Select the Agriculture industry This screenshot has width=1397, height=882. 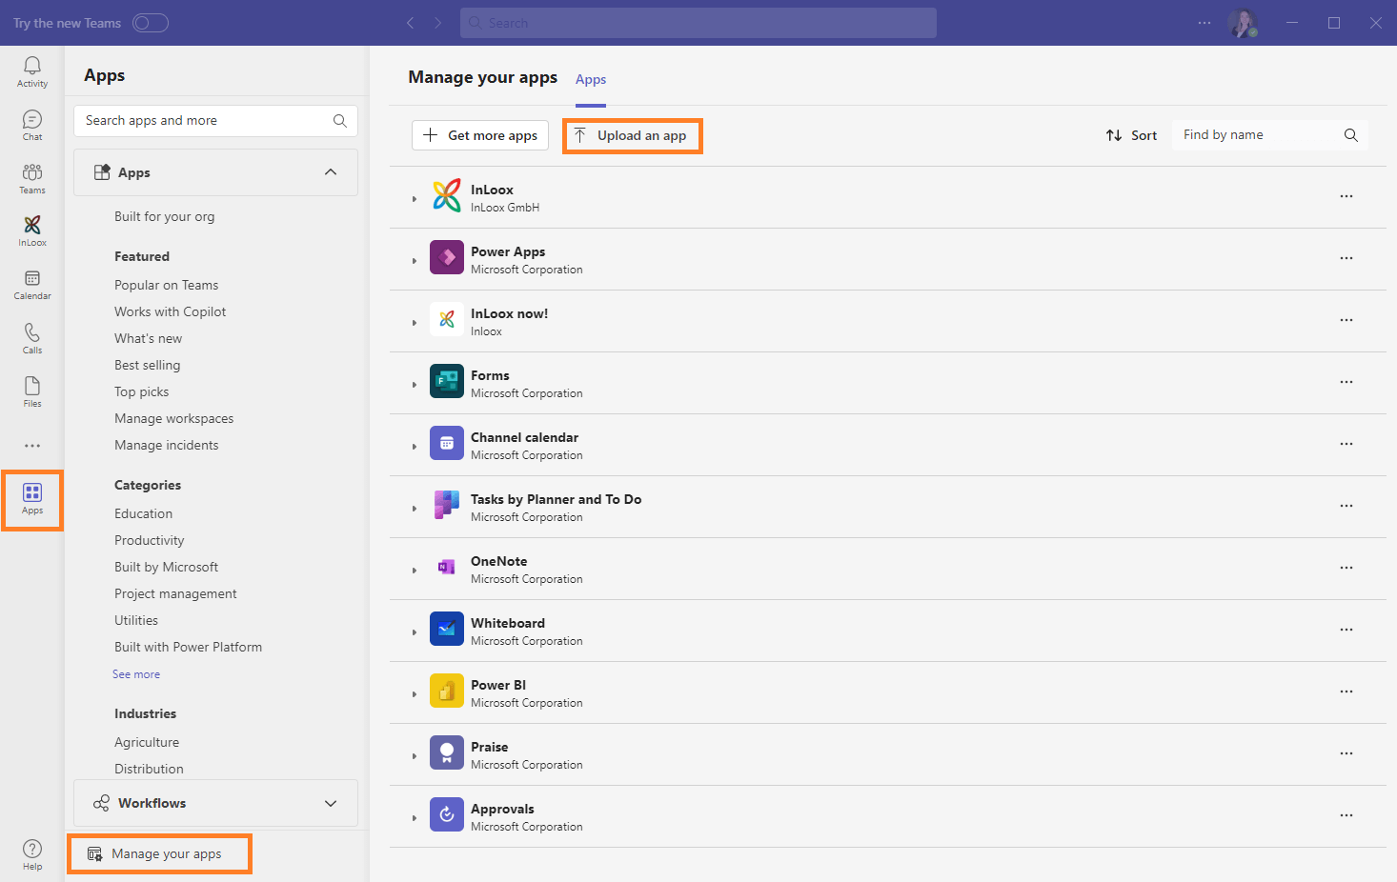point(147,742)
